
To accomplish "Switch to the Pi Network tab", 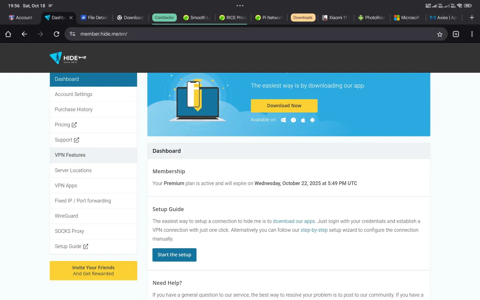I will click(268, 18).
